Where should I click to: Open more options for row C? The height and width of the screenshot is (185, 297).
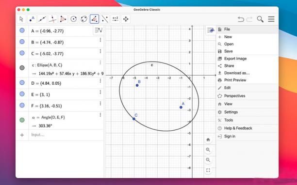click(100, 51)
